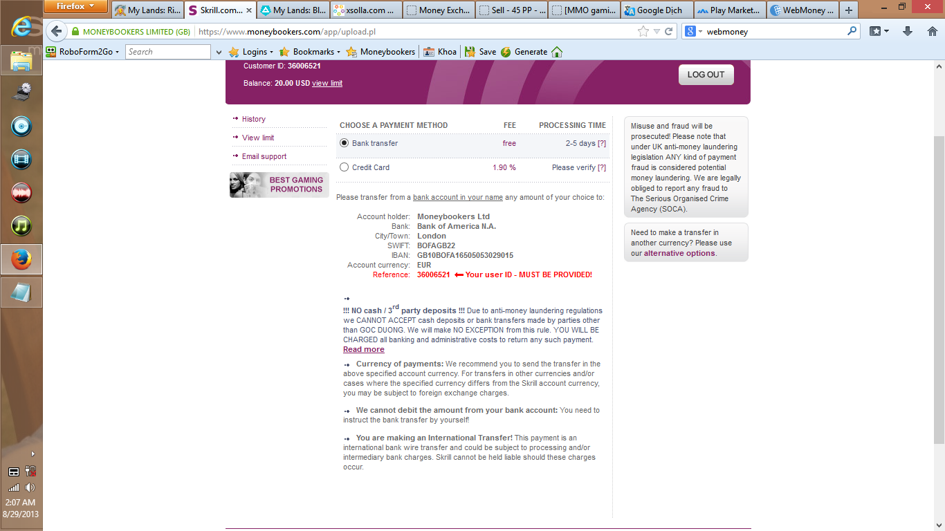Screen dimensions: 945x531
Task: Bookmark this page with the star icon
Action: [643, 32]
